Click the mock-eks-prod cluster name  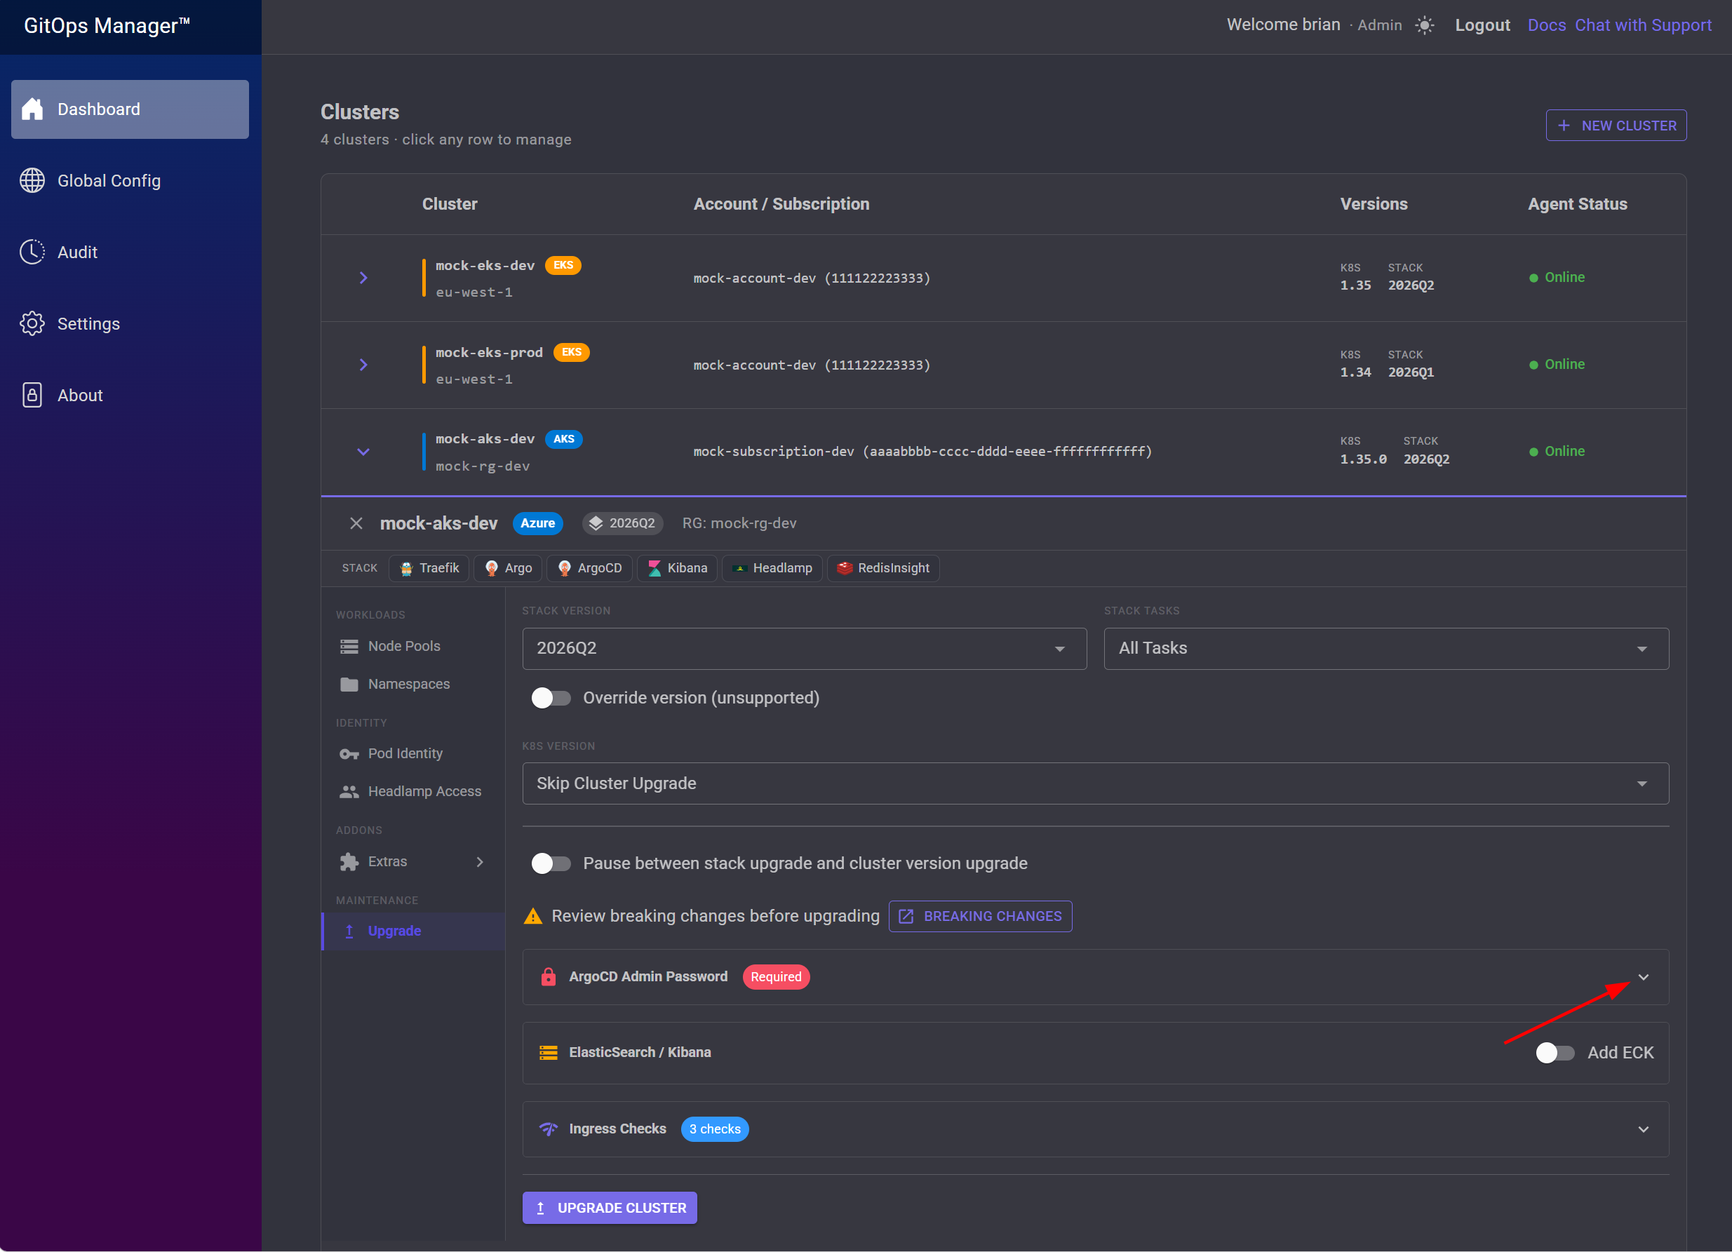click(489, 353)
